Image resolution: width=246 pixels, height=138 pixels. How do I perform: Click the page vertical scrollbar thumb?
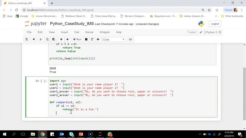[x=244, y=94]
